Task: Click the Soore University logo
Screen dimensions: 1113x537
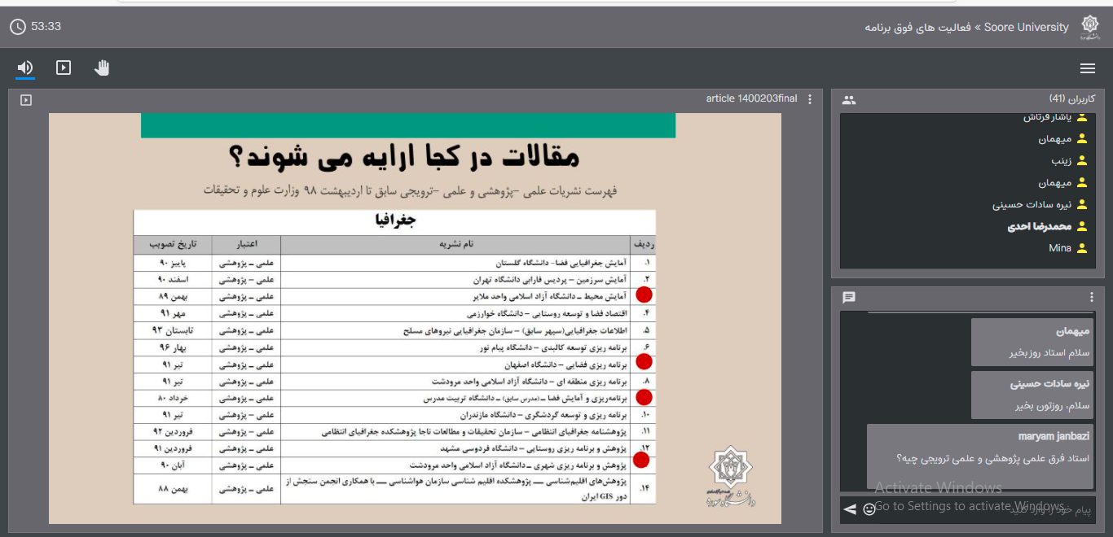Action: pyautogui.click(x=1089, y=27)
